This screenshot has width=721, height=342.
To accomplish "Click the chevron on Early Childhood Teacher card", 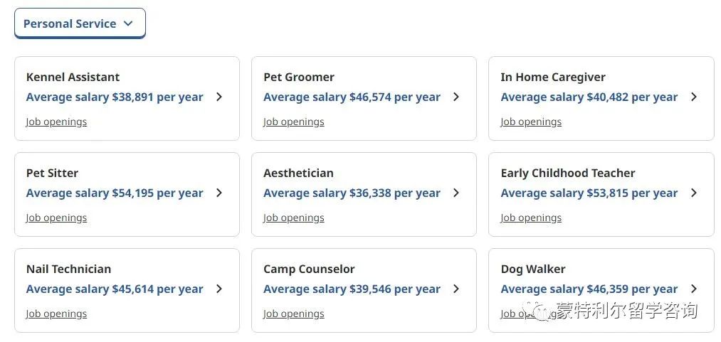I will tap(694, 193).
